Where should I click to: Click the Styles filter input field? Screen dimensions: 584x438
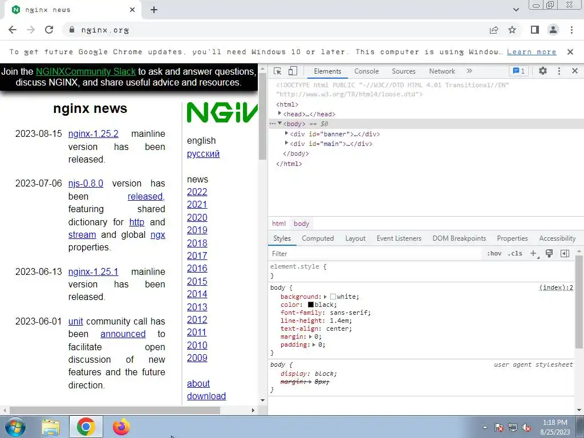[x=375, y=254]
